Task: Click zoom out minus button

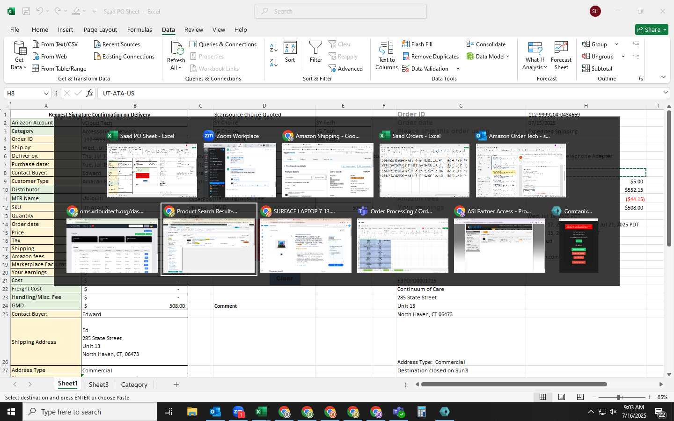Action: tap(594, 397)
